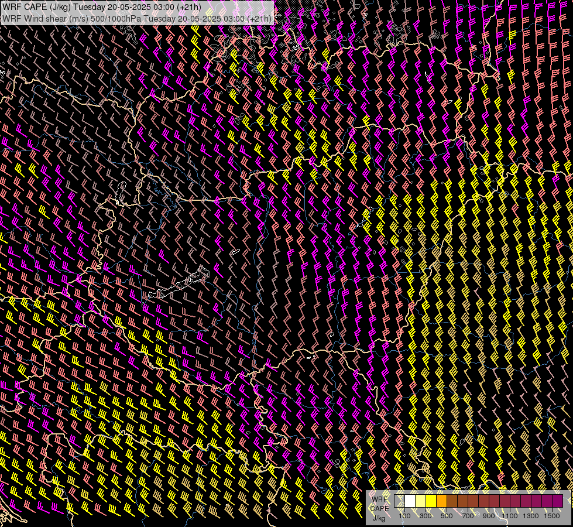573x527 pixels.
Task: Click the WRF CAPE title line
Action: coord(102,7)
